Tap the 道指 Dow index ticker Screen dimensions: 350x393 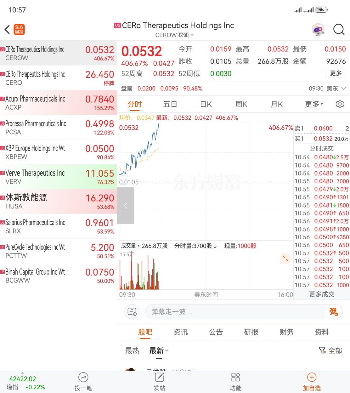click(26, 383)
